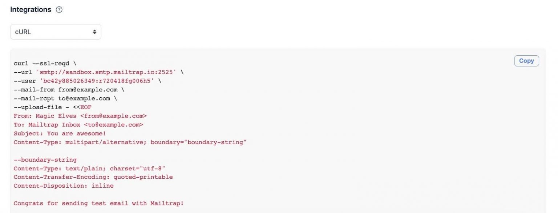Click the 'Congrats for sending test email' line

(x=98, y=203)
